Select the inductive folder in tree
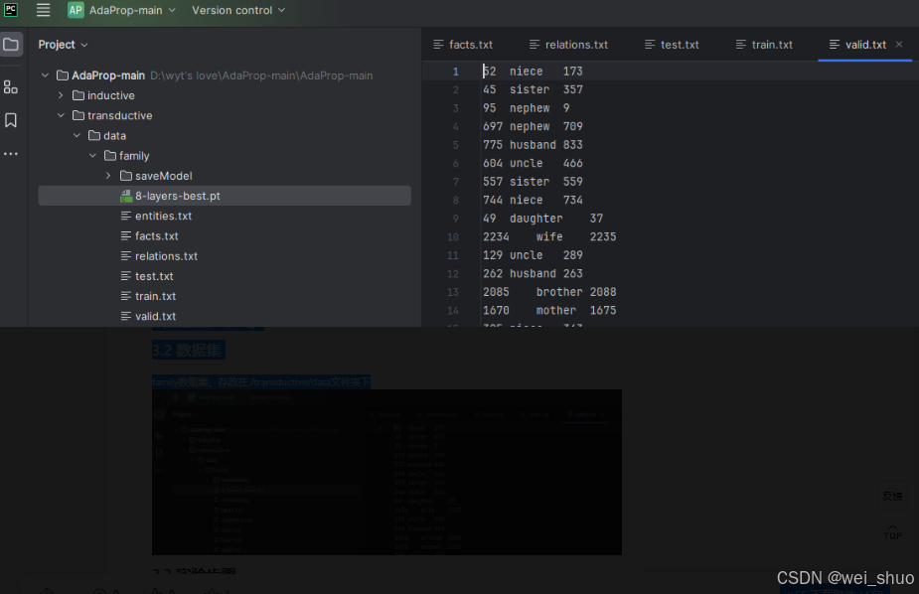The image size is (919, 594). tap(103, 95)
